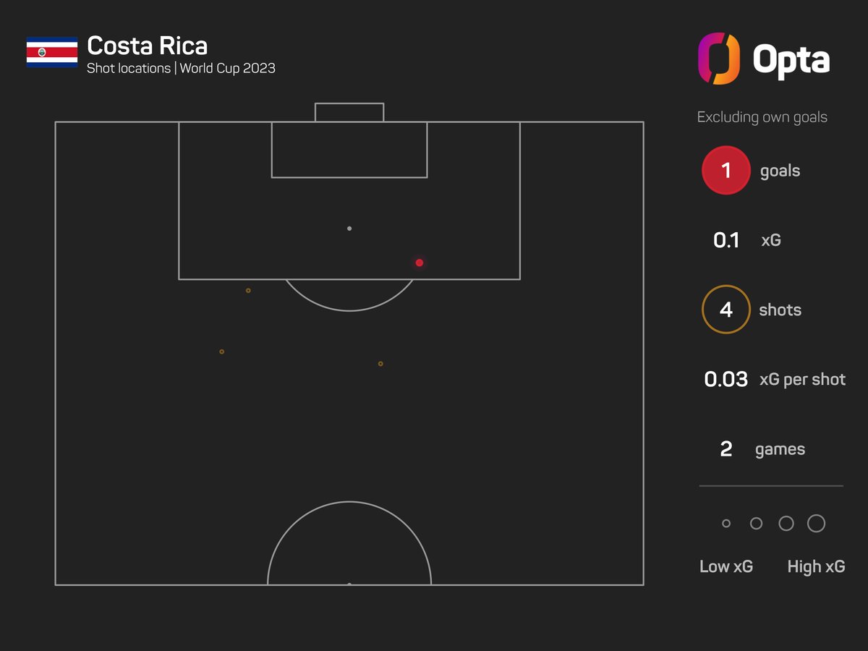868x651 pixels.
Task: Select the largest xG legend circle
Action: click(x=816, y=523)
